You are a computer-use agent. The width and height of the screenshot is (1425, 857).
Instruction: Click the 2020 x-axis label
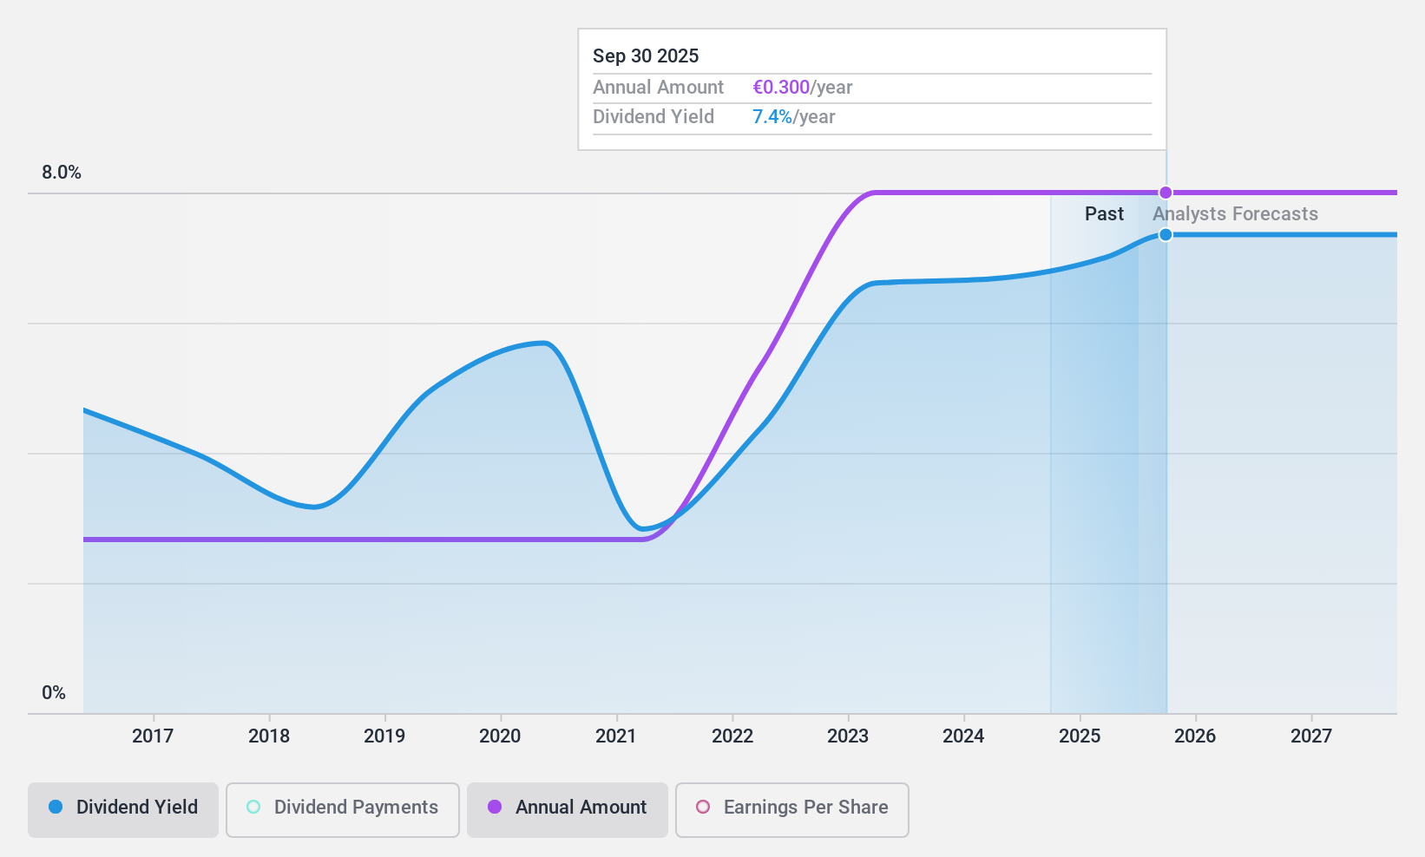coord(501,736)
